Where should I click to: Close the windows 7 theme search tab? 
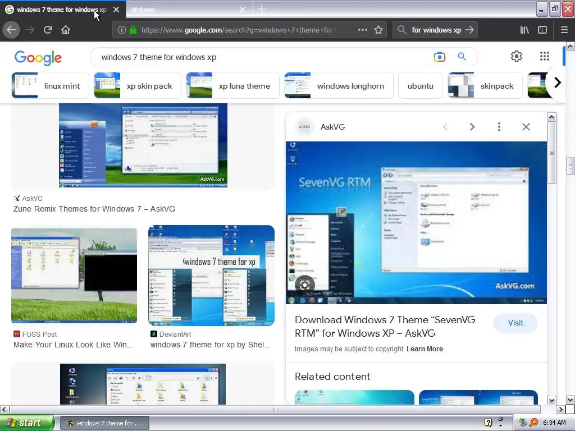click(116, 10)
